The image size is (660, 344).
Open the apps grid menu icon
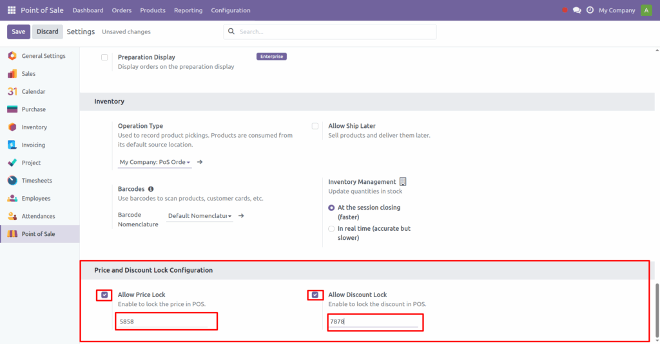[12, 10]
